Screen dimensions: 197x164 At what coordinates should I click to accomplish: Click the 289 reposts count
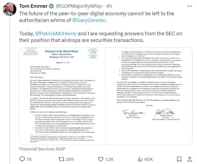point(70,159)
